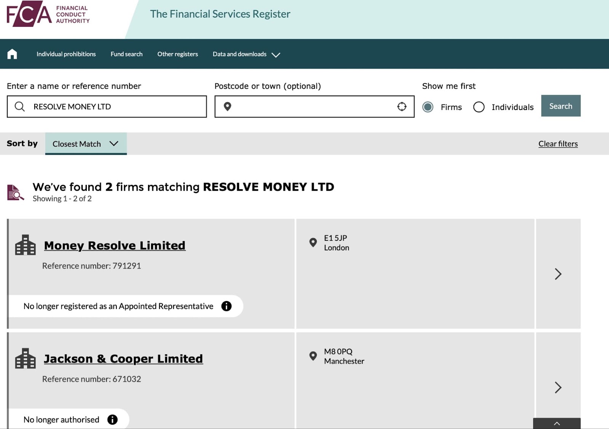Image resolution: width=609 pixels, height=429 pixels.
Task: Expand the Data and downloads menu
Action: pos(246,54)
